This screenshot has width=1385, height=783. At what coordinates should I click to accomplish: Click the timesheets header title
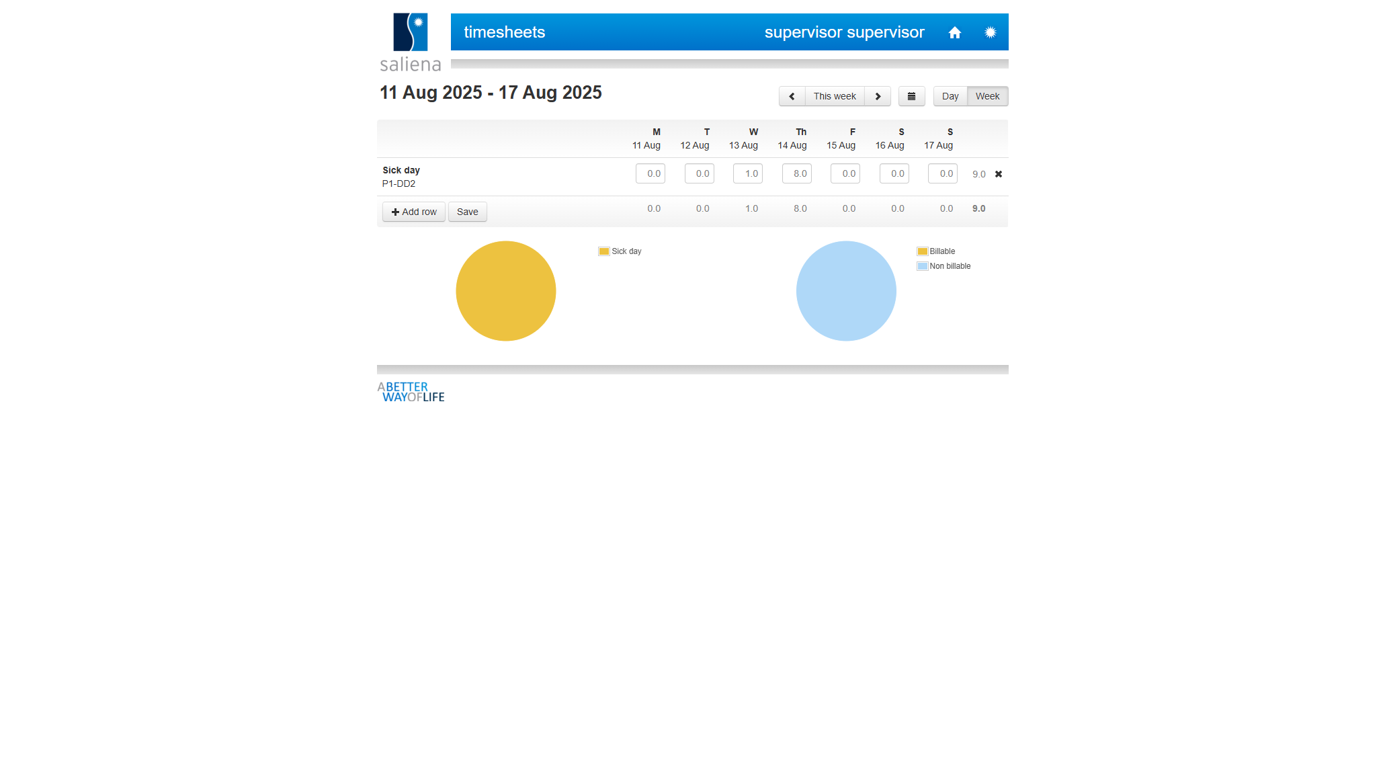pyautogui.click(x=504, y=32)
